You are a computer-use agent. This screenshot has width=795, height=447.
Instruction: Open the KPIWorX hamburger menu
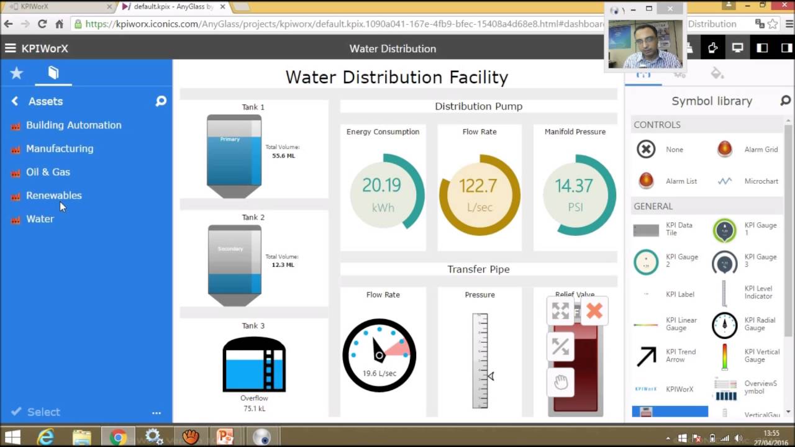click(10, 48)
